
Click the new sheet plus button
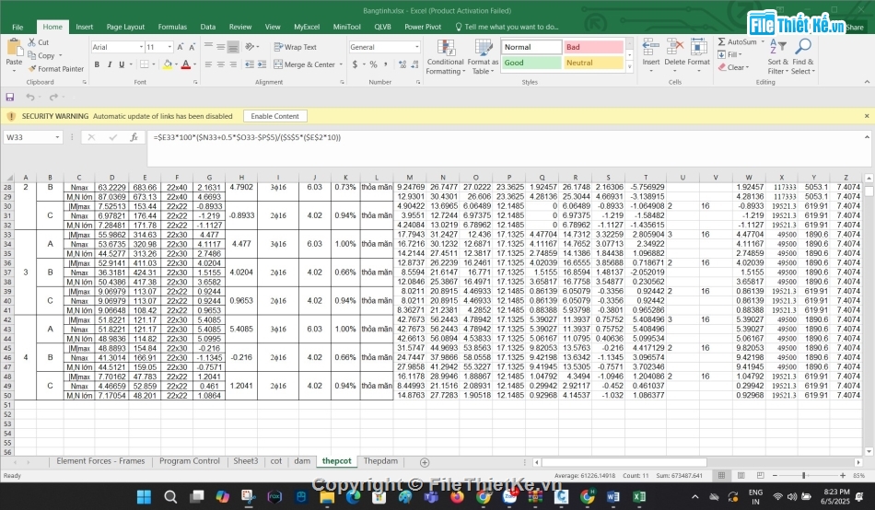tap(425, 462)
